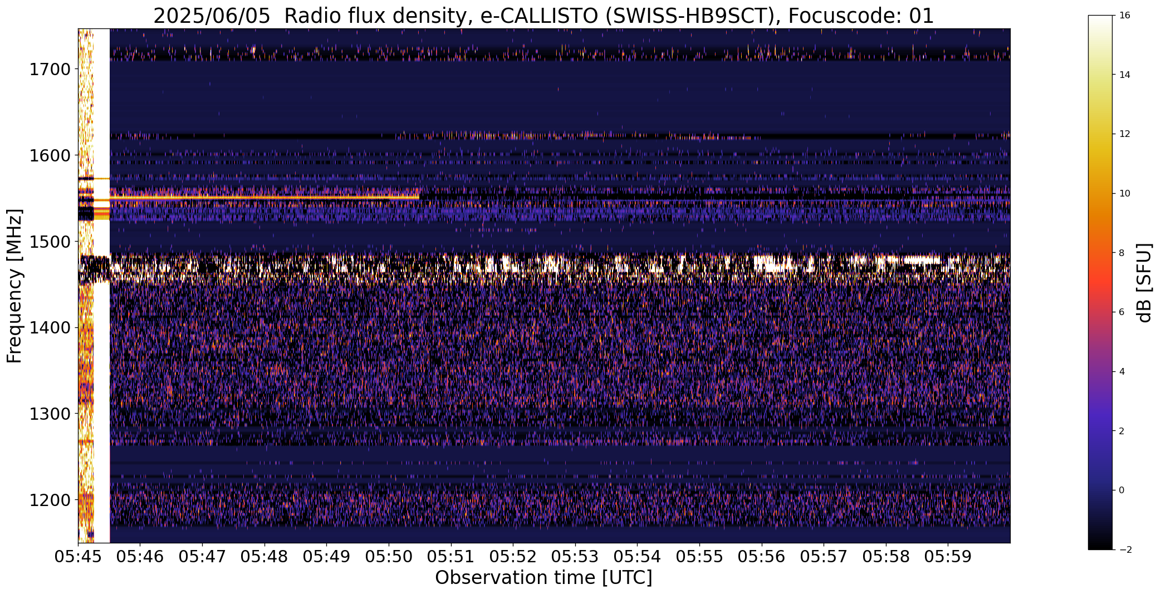Image resolution: width=1161 pixels, height=594 pixels.
Task: Click the 05:47 time tick label
Action: click(x=202, y=557)
